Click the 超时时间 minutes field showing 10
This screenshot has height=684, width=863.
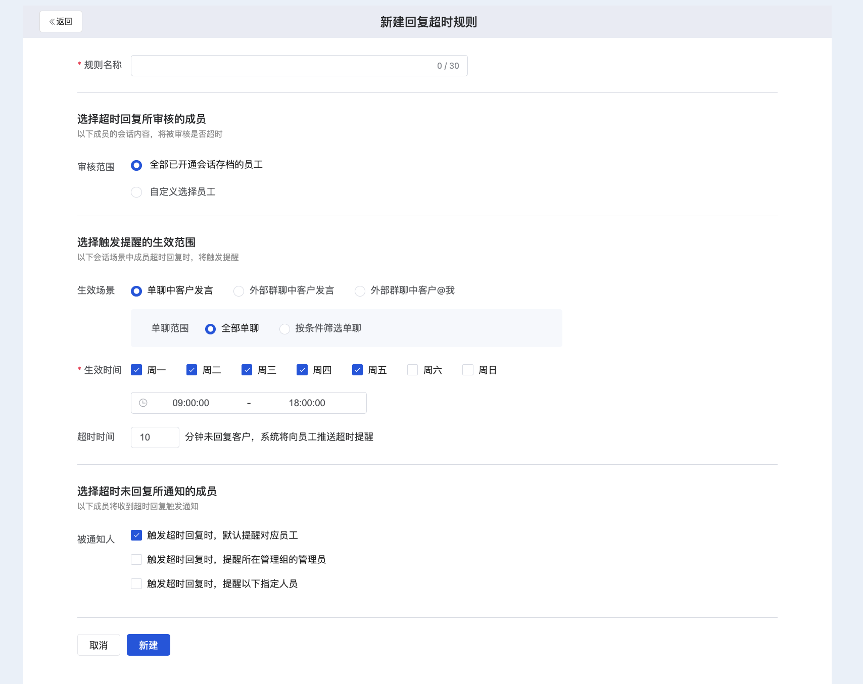(155, 437)
